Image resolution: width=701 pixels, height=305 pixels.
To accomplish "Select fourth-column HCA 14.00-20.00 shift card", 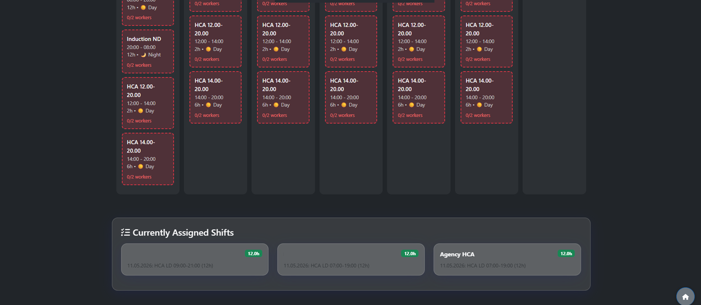I will click(350, 97).
